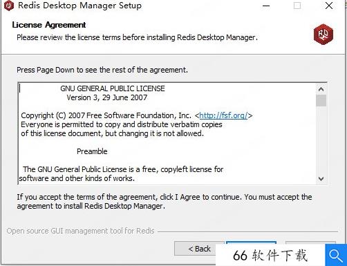347x266 pixels.
Task: Click the Copyright (C) 2007 text line
Action: 137,115
